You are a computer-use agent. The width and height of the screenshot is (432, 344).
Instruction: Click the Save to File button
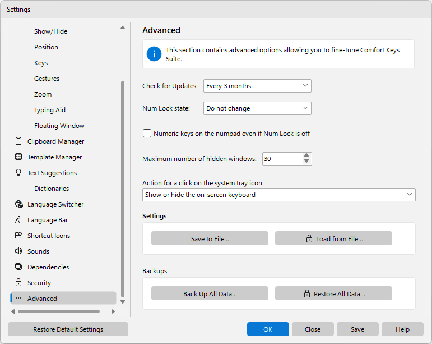[210, 238]
